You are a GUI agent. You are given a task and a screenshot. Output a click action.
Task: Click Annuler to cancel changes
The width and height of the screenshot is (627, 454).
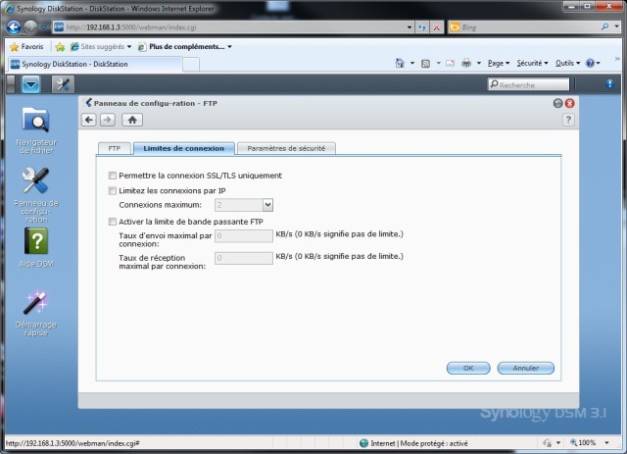(526, 368)
